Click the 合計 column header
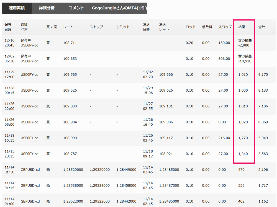The height and width of the screenshot is (207, 277). pos(262,27)
